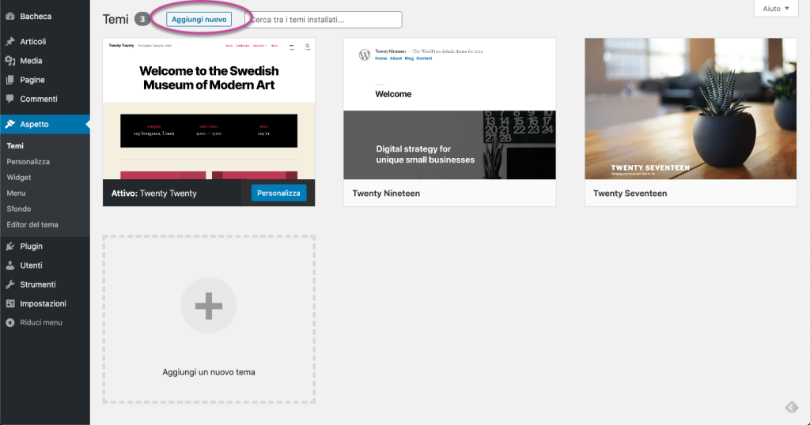The height and width of the screenshot is (425, 810).
Task: Expand the Aiuto help dropdown
Action: (x=776, y=8)
